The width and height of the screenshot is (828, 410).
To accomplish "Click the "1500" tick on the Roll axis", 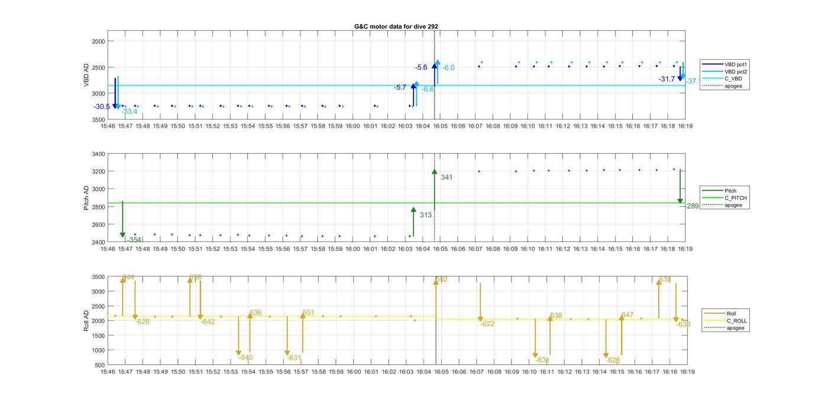I will 98,335.
